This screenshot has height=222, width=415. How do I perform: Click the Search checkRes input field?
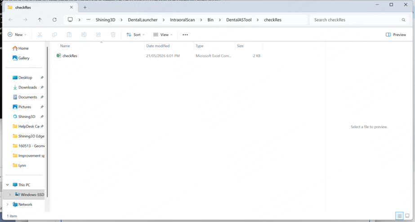[358, 20]
